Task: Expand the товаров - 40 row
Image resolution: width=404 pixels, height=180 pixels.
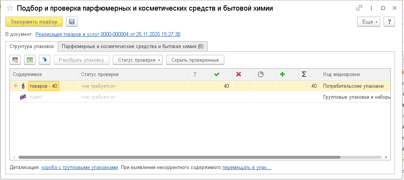Action: 15,86
